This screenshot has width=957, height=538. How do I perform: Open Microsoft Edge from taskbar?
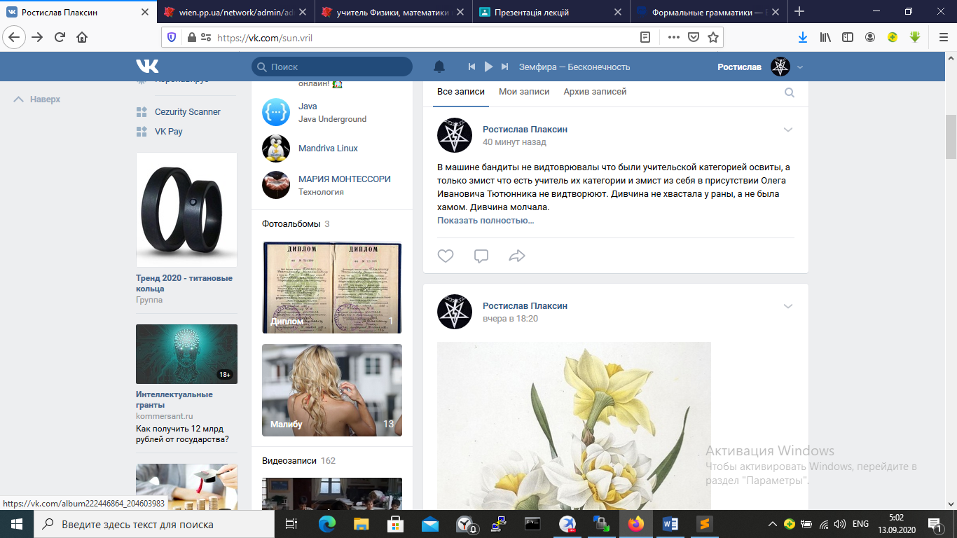[327, 524]
